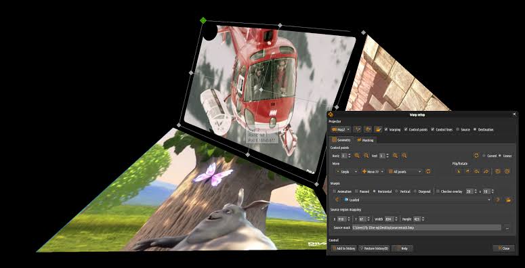Screen dimensions: 525x268
Task: Select the Horizontal image radio button
Action: click(x=375, y=192)
